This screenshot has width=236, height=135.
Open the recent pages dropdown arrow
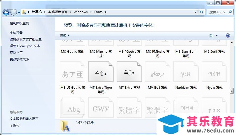click(19, 12)
